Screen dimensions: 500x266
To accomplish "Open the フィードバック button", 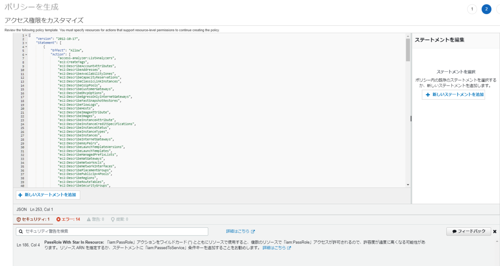I will coord(468,231).
